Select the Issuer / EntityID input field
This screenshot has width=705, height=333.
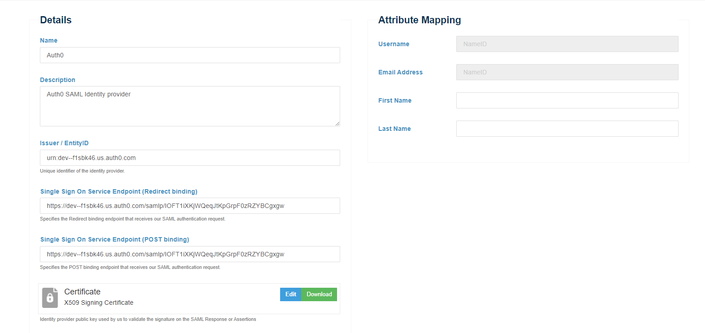(x=190, y=158)
